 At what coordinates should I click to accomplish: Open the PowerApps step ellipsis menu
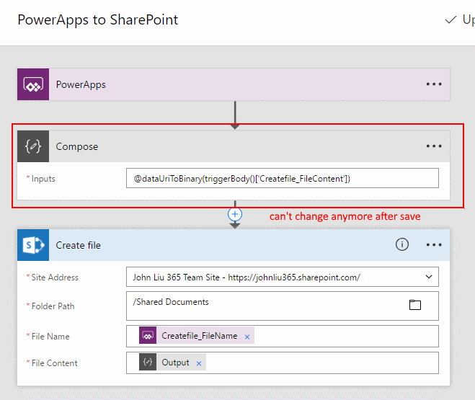click(x=433, y=84)
